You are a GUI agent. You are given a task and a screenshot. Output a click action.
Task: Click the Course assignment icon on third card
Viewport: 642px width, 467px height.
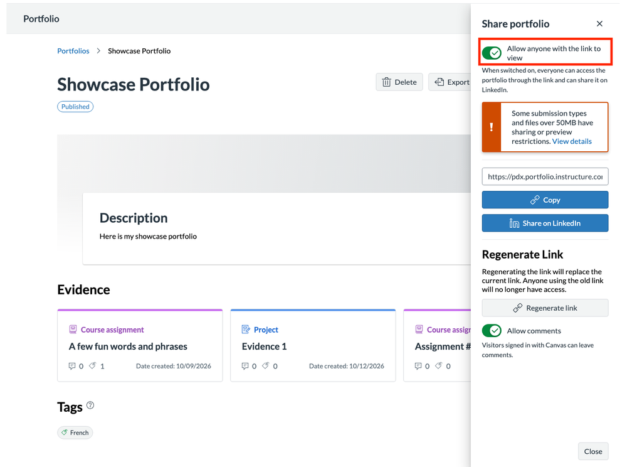click(x=419, y=330)
